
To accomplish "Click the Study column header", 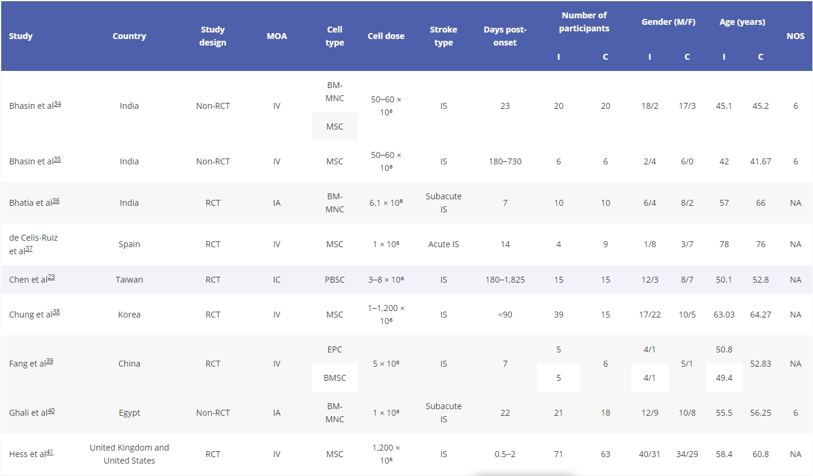I will pyautogui.click(x=21, y=36).
